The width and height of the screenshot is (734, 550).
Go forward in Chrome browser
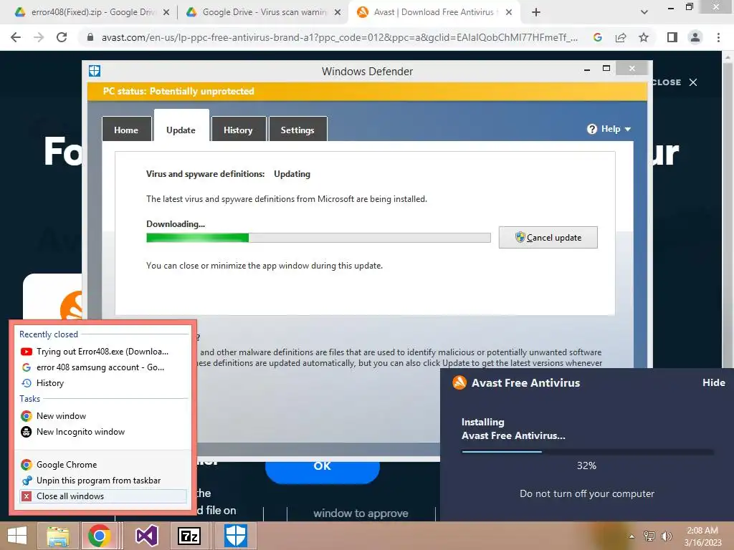(x=39, y=37)
